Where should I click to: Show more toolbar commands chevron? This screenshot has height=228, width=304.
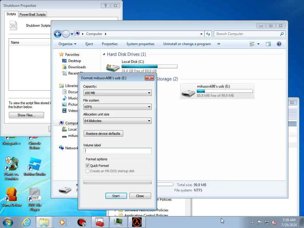tap(219, 44)
